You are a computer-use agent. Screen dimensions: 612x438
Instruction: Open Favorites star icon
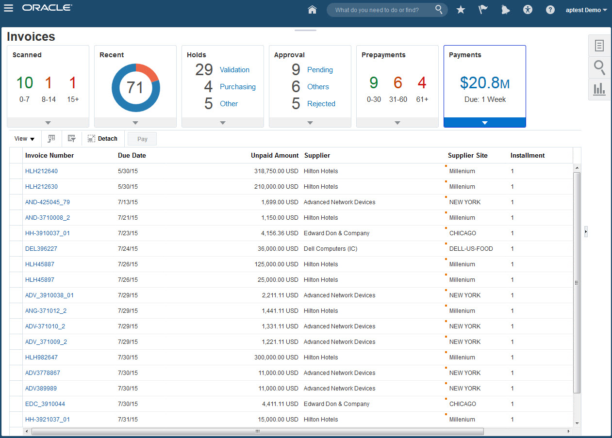[461, 10]
